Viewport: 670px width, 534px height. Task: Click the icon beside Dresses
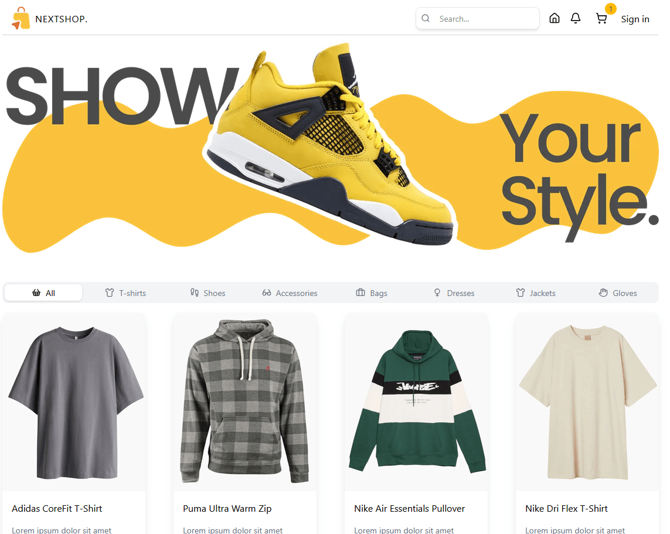tap(437, 292)
